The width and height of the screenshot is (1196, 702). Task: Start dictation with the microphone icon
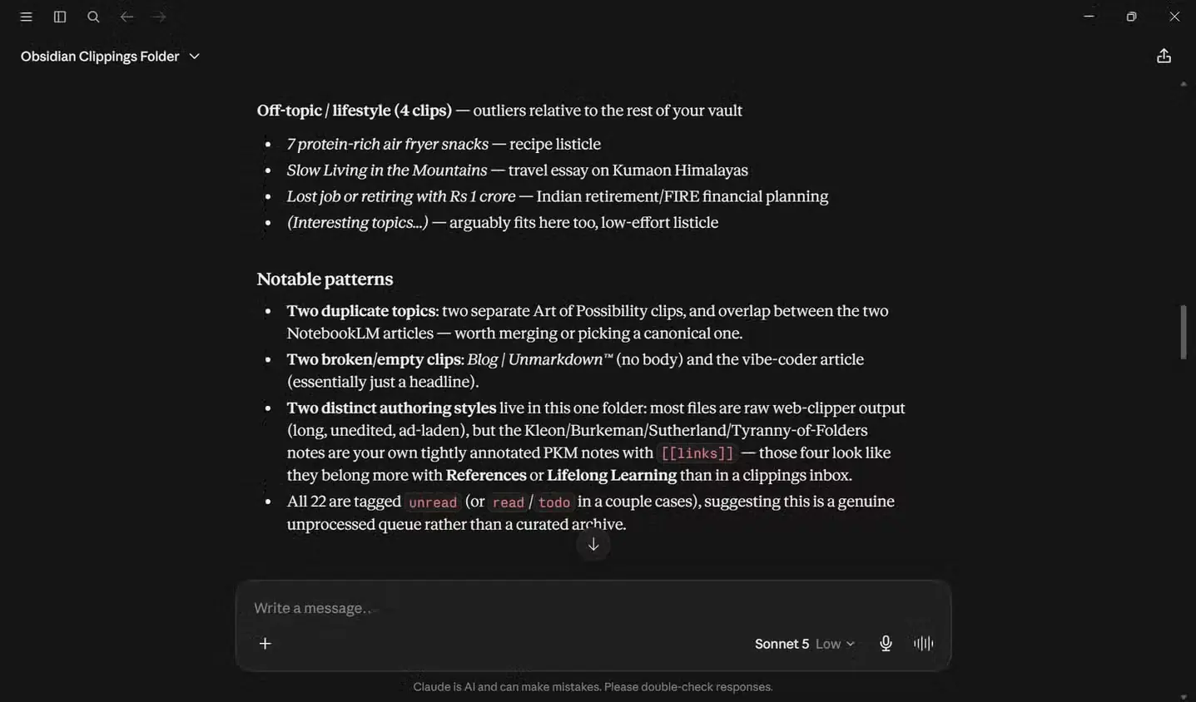coord(886,643)
